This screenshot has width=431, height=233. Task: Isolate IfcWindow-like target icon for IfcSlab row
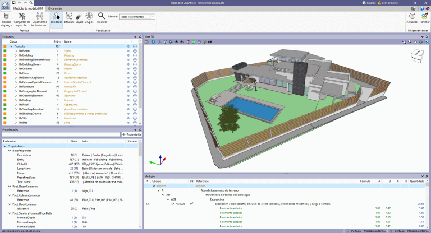[x=135, y=123]
